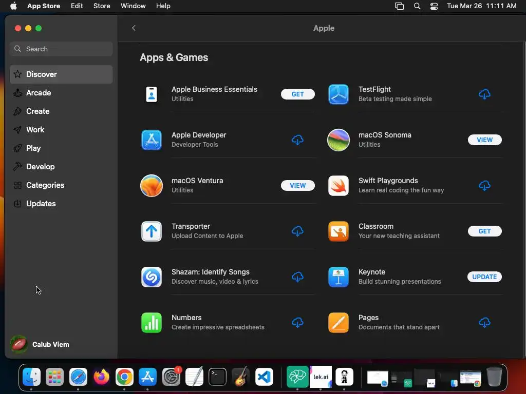Image resolution: width=526 pixels, height=394 pixels.
Task: Open the Play section
Action: [61, 148]
